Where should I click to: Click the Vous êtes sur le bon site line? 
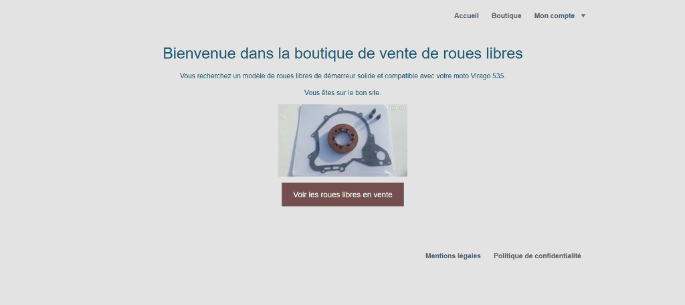(x=342, y=93)
